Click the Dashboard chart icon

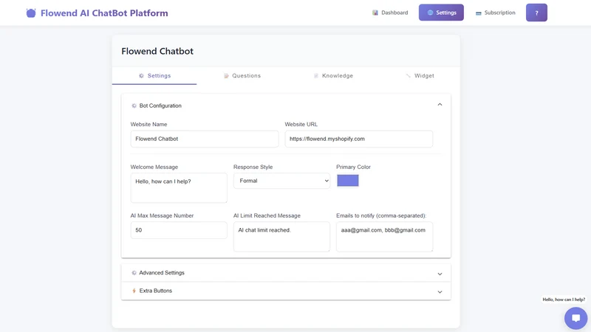tap(375, 13)
